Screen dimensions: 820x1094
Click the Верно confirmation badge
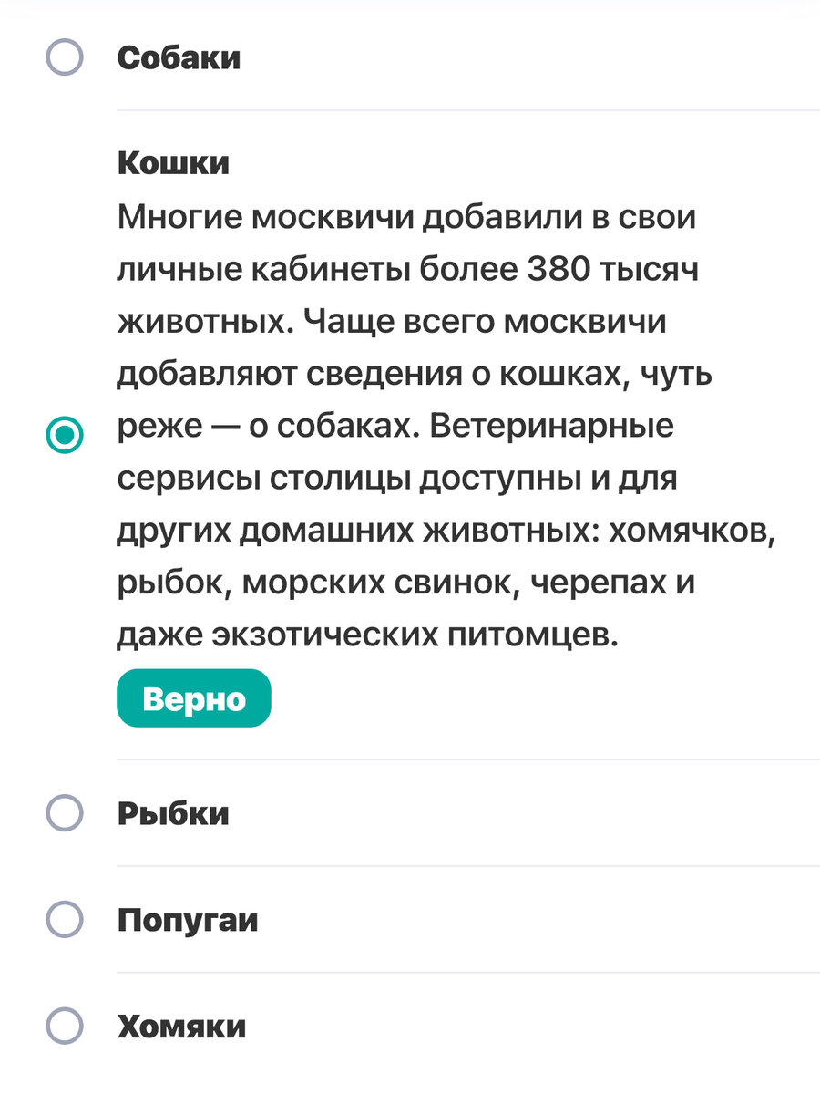(193, 697)
